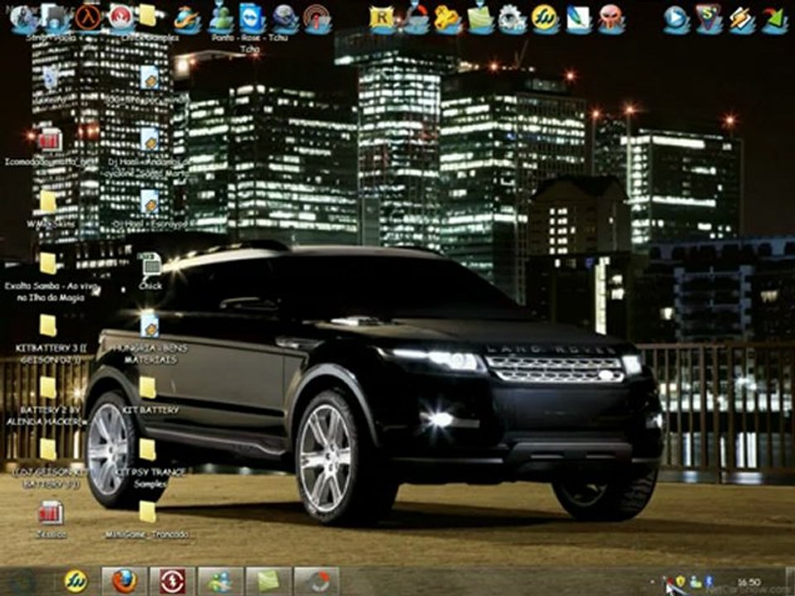Open the gear settings icon in dock
795x596 pixels.
click(512, 19)
